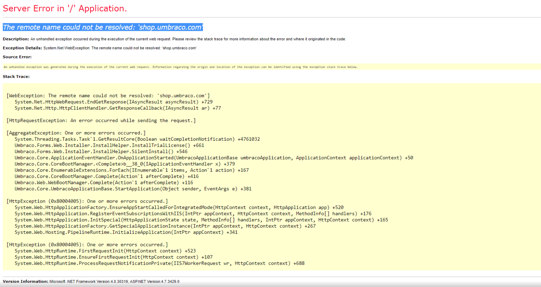Screen dimensions: 541x287
Task: Click the 'PipelineRuntime.InitializeApplication' stack line
Action: [126, 232]
